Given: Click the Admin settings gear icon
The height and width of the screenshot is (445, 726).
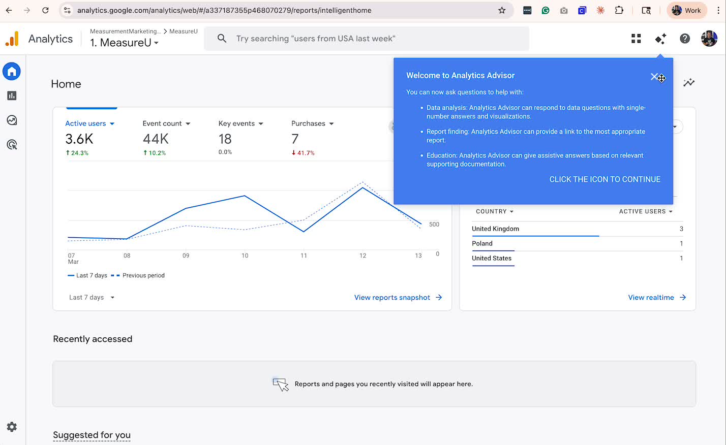Looking at the screenshot, I should pos(11,427).
